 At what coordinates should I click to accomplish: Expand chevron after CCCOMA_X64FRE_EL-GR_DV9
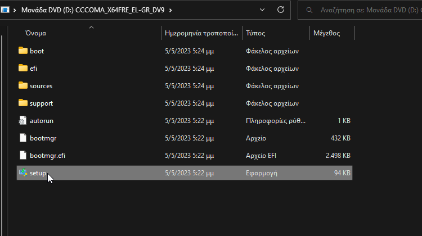[170, 10]
